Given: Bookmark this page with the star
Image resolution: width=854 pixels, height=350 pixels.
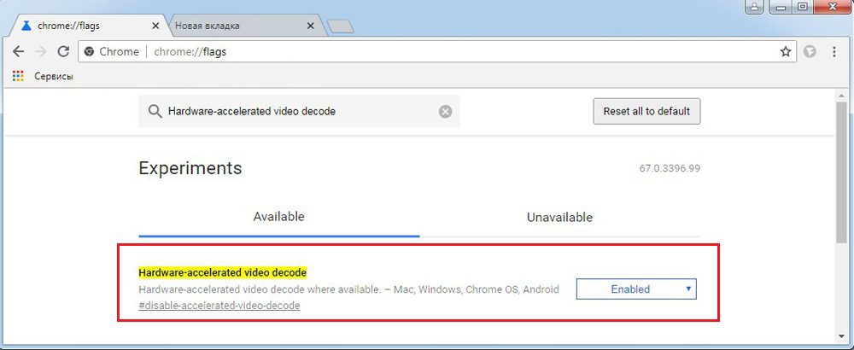Looking at the screenshot, I should (x=785, y=52).
